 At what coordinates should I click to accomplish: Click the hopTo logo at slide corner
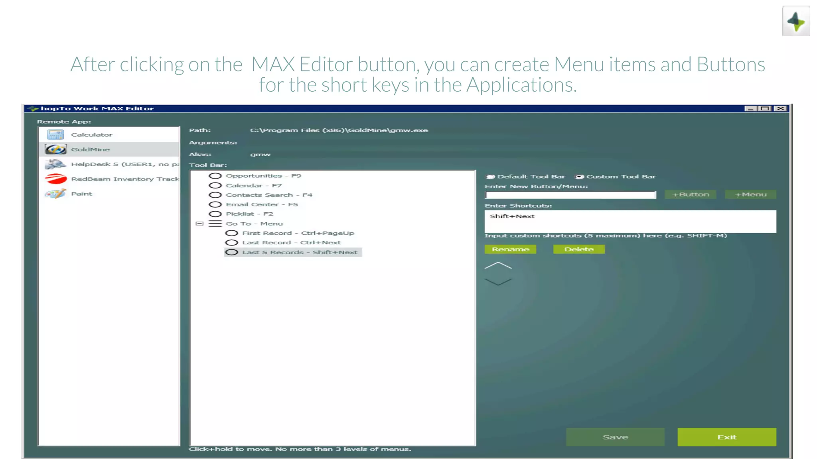point(796,21)
